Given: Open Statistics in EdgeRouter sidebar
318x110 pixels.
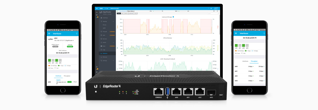Looking at the screenshot, I should click(x=107, y=53).
